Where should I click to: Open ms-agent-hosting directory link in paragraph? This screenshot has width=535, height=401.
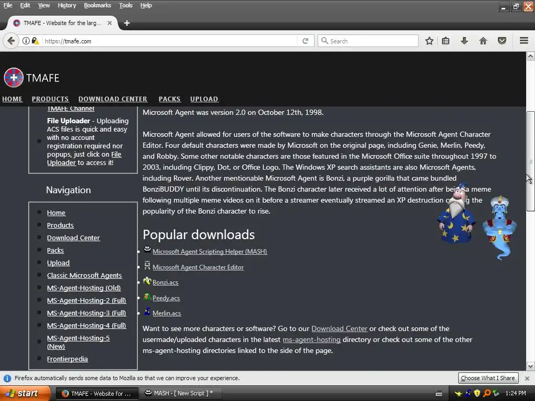311,339
